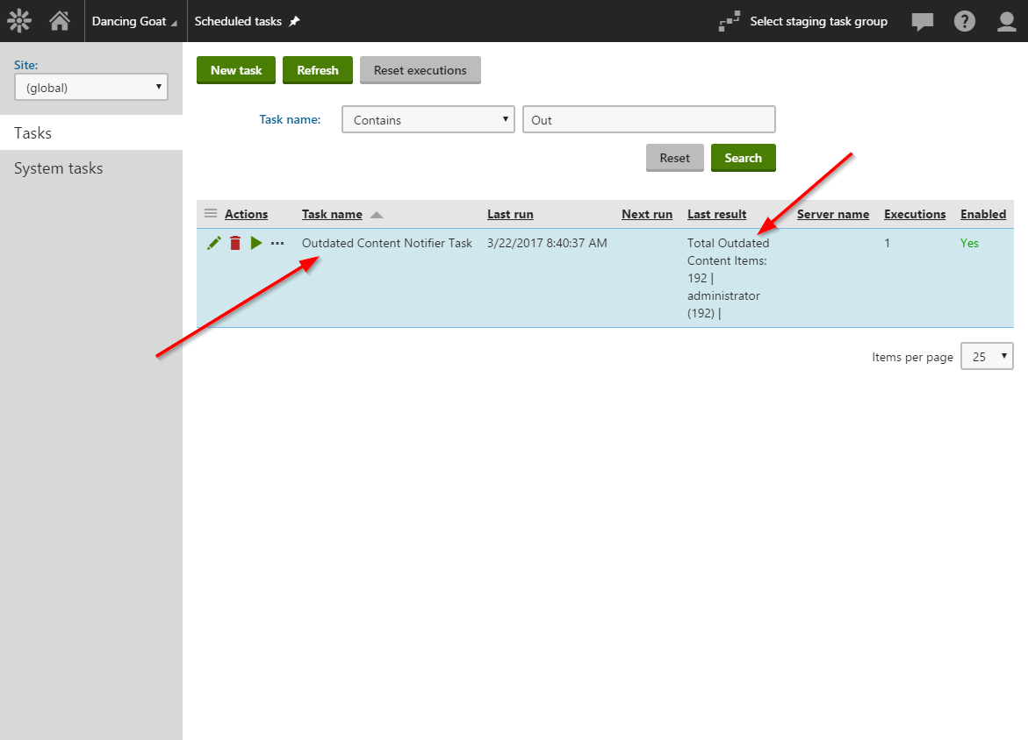Open the Items per page dropdown

(987, 356)
